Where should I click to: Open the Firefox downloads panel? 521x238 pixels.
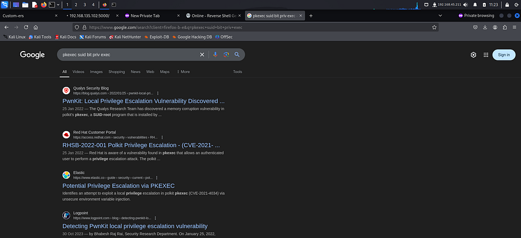pyautogui.click(x=485, y=27)
